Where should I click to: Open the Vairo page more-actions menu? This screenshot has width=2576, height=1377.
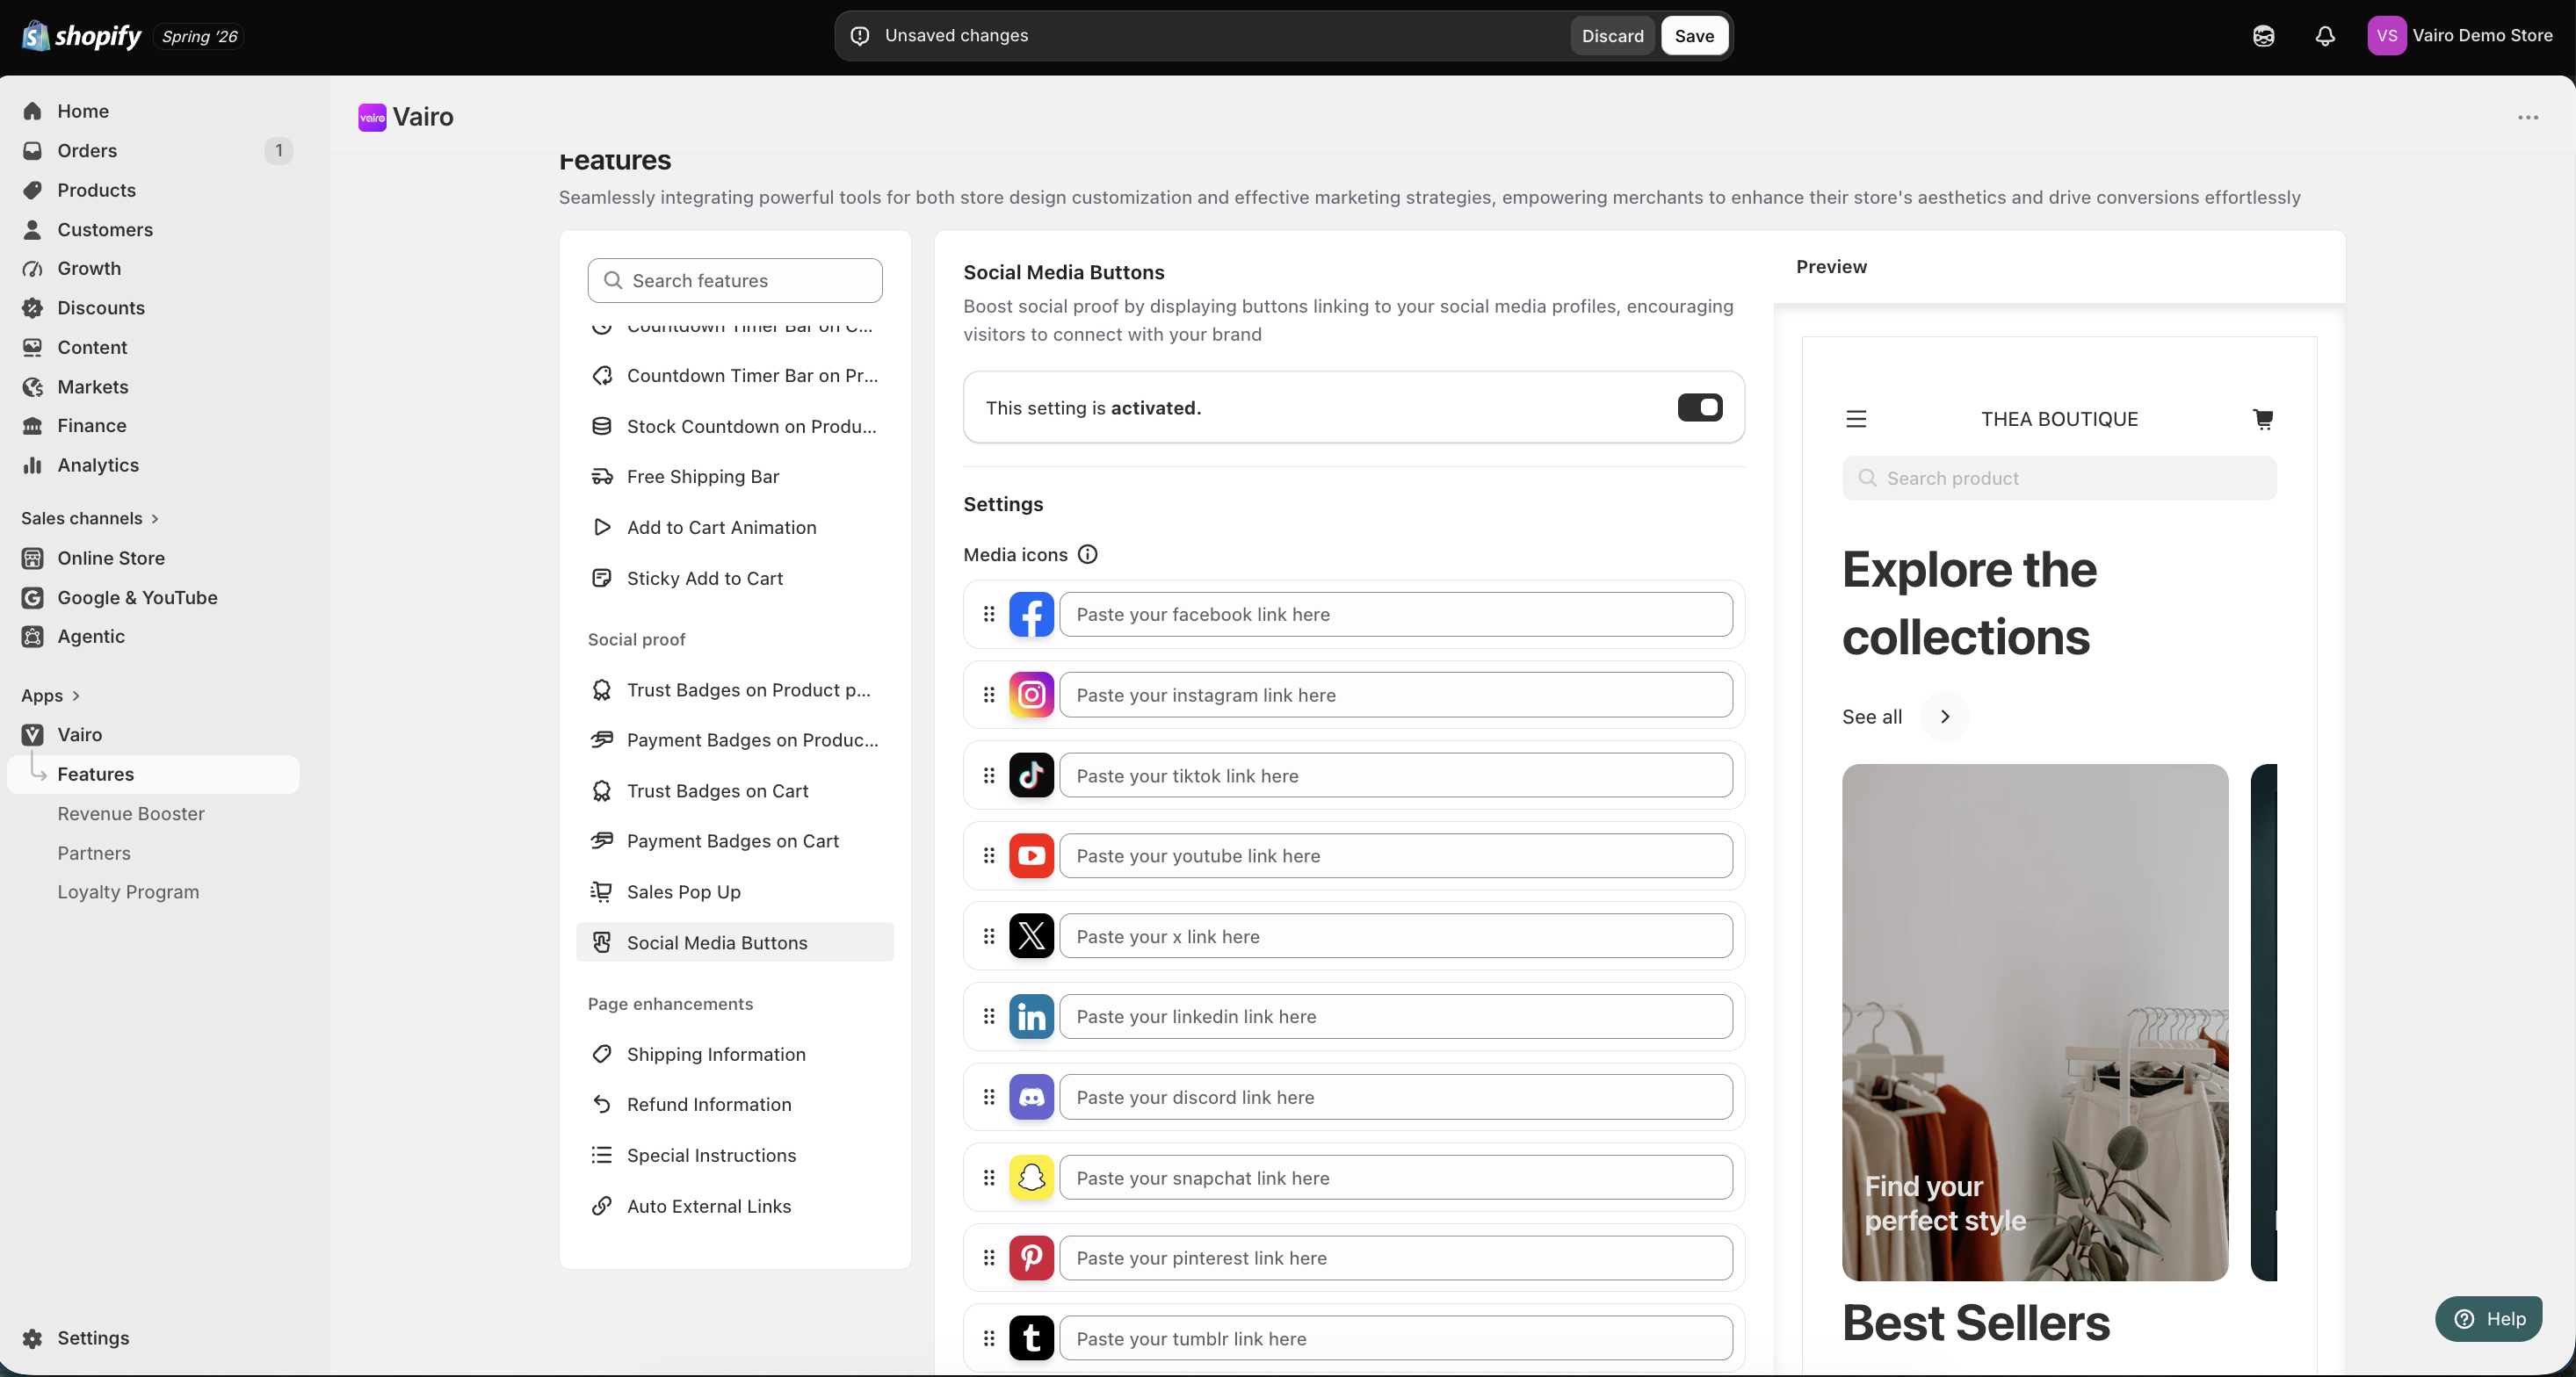[2528, 118]
